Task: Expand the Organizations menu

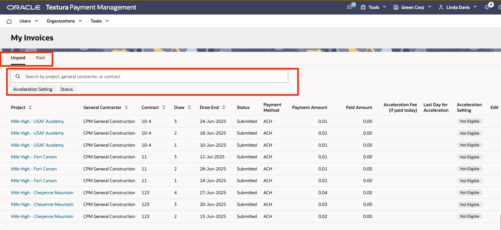Action: tap(64, 21)
